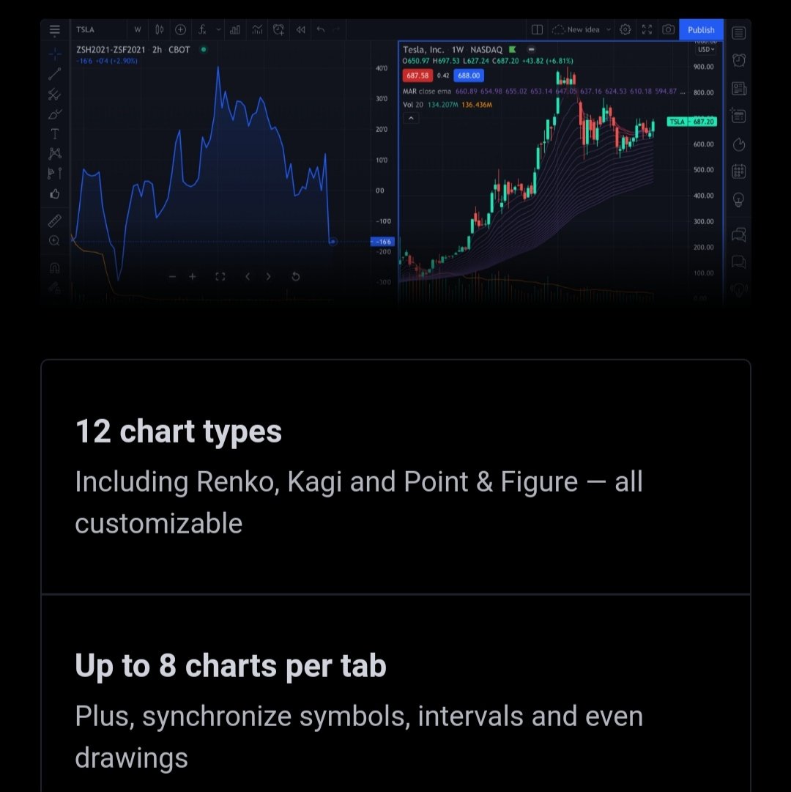Select the trend line drawing tool
Image resolution: width=791 pixels, height=792 pixels.
point(55,73)
